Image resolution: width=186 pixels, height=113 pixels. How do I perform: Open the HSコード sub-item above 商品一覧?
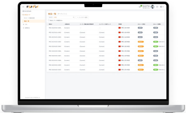tap(29, 18)
